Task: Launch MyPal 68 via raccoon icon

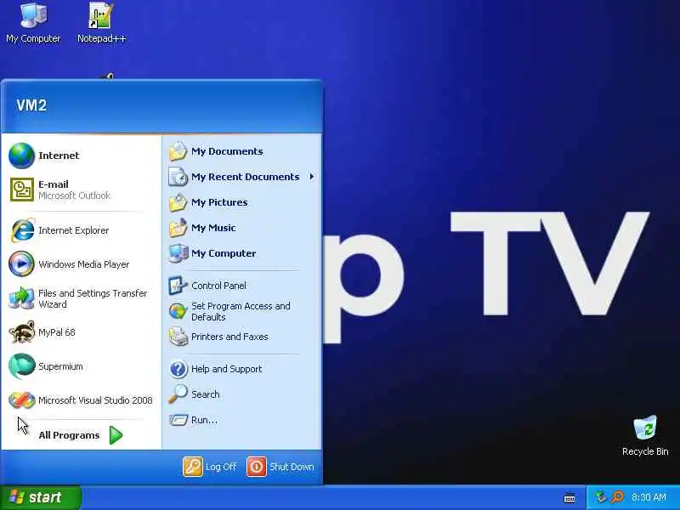Action: tap(22, 332)
